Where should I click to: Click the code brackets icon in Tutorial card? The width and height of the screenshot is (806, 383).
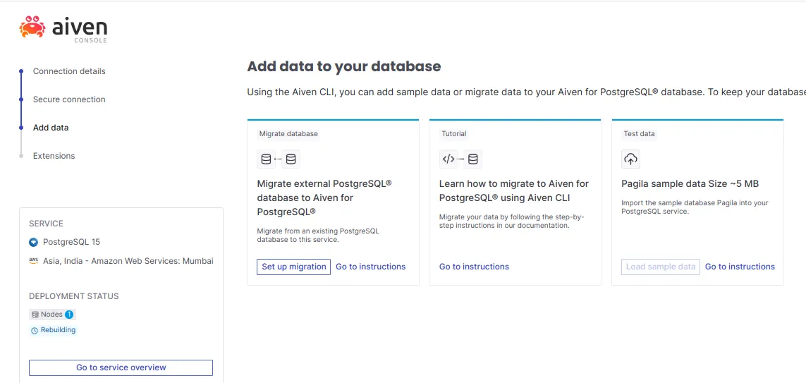click(x=448, y=159)
